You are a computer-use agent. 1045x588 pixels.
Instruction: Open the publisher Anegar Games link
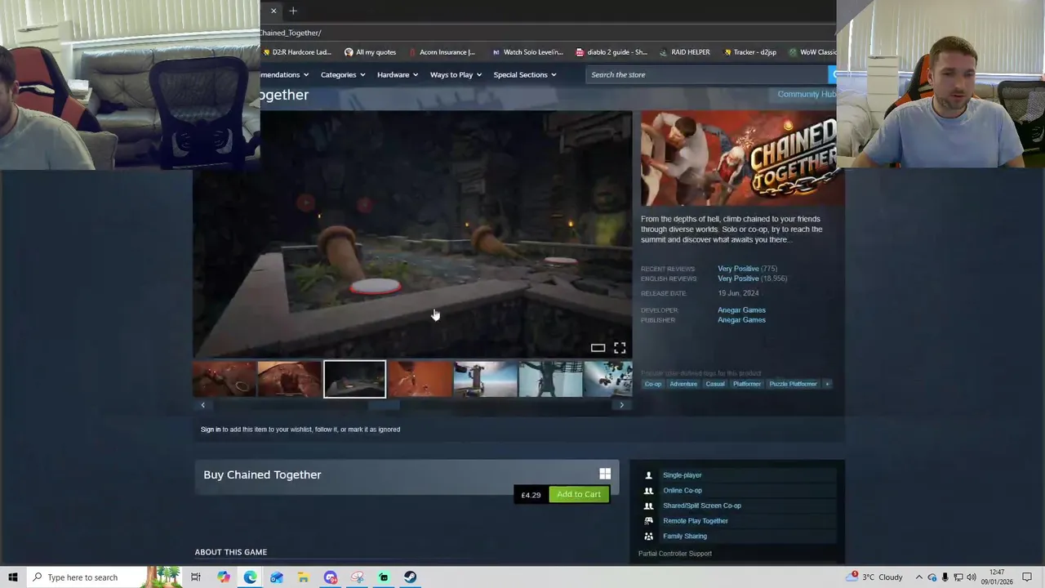tap(741, 320)
